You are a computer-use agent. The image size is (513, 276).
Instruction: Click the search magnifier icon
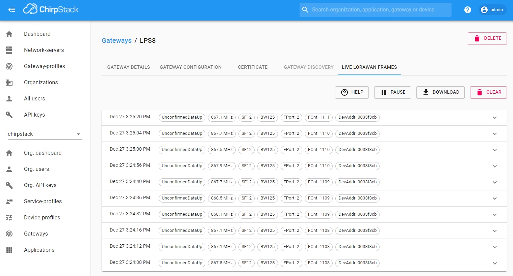305,10
